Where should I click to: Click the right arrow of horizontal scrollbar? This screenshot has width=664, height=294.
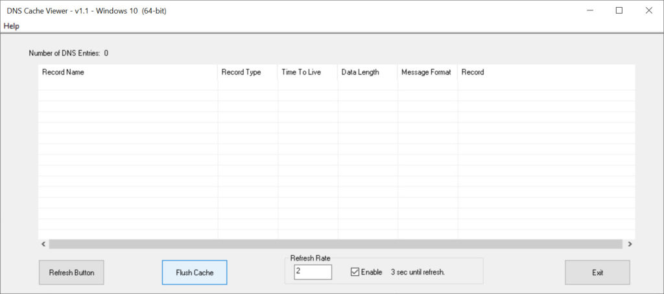tap(629, 244)
